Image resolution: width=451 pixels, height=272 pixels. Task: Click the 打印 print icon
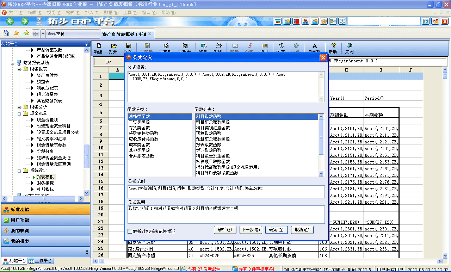(218, 47)
